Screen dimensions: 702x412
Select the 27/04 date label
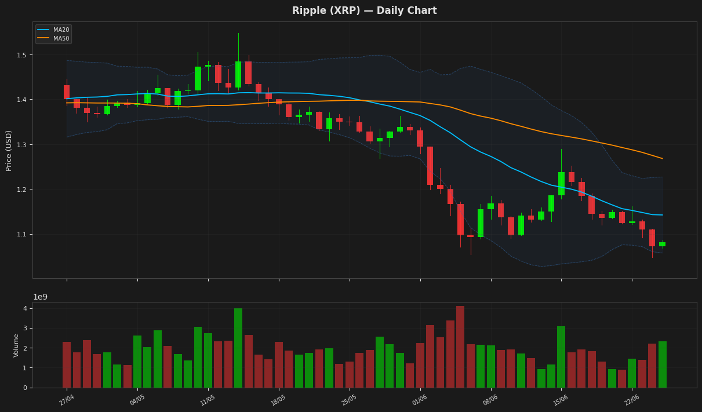pos(67,399)
